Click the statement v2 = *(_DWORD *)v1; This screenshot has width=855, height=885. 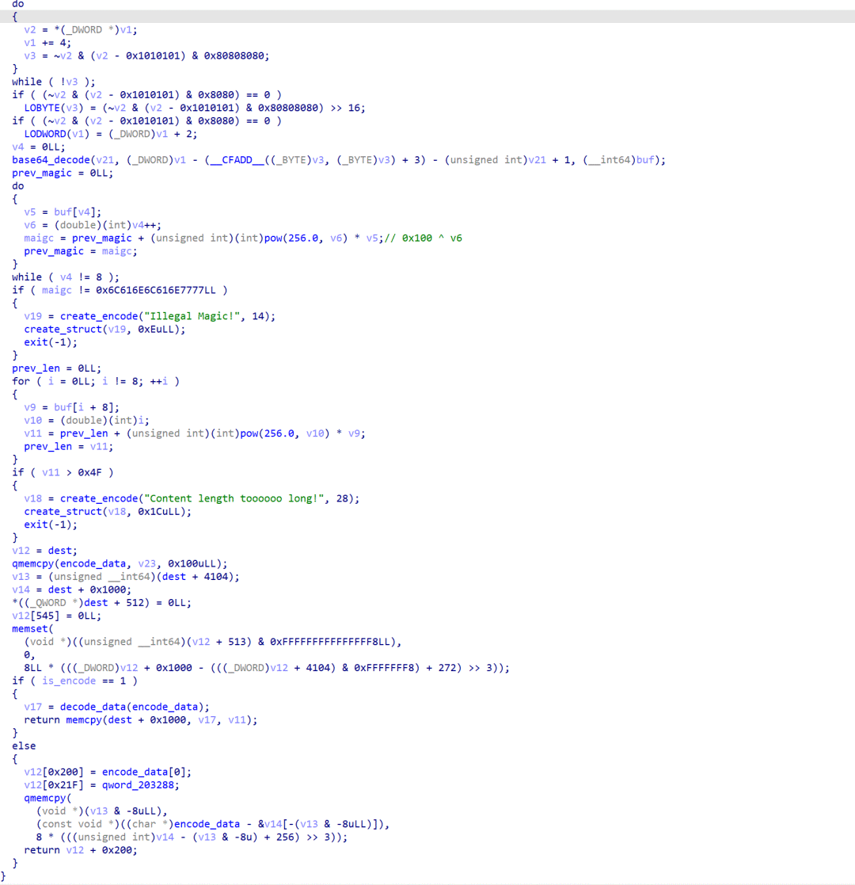click(x=81, y=30)
